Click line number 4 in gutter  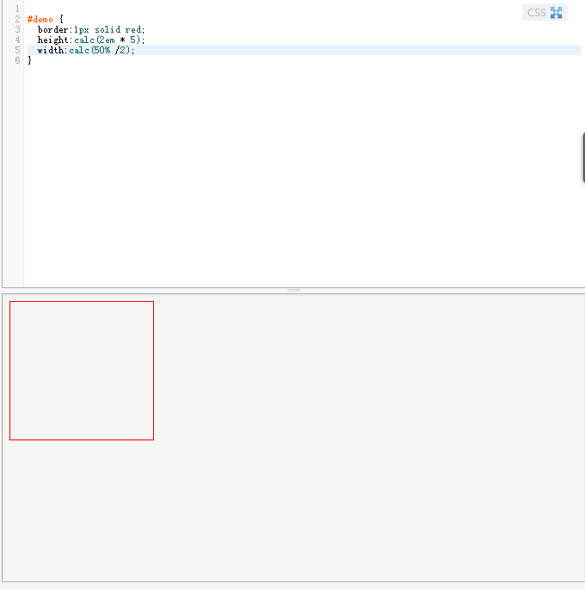(17, 40)
